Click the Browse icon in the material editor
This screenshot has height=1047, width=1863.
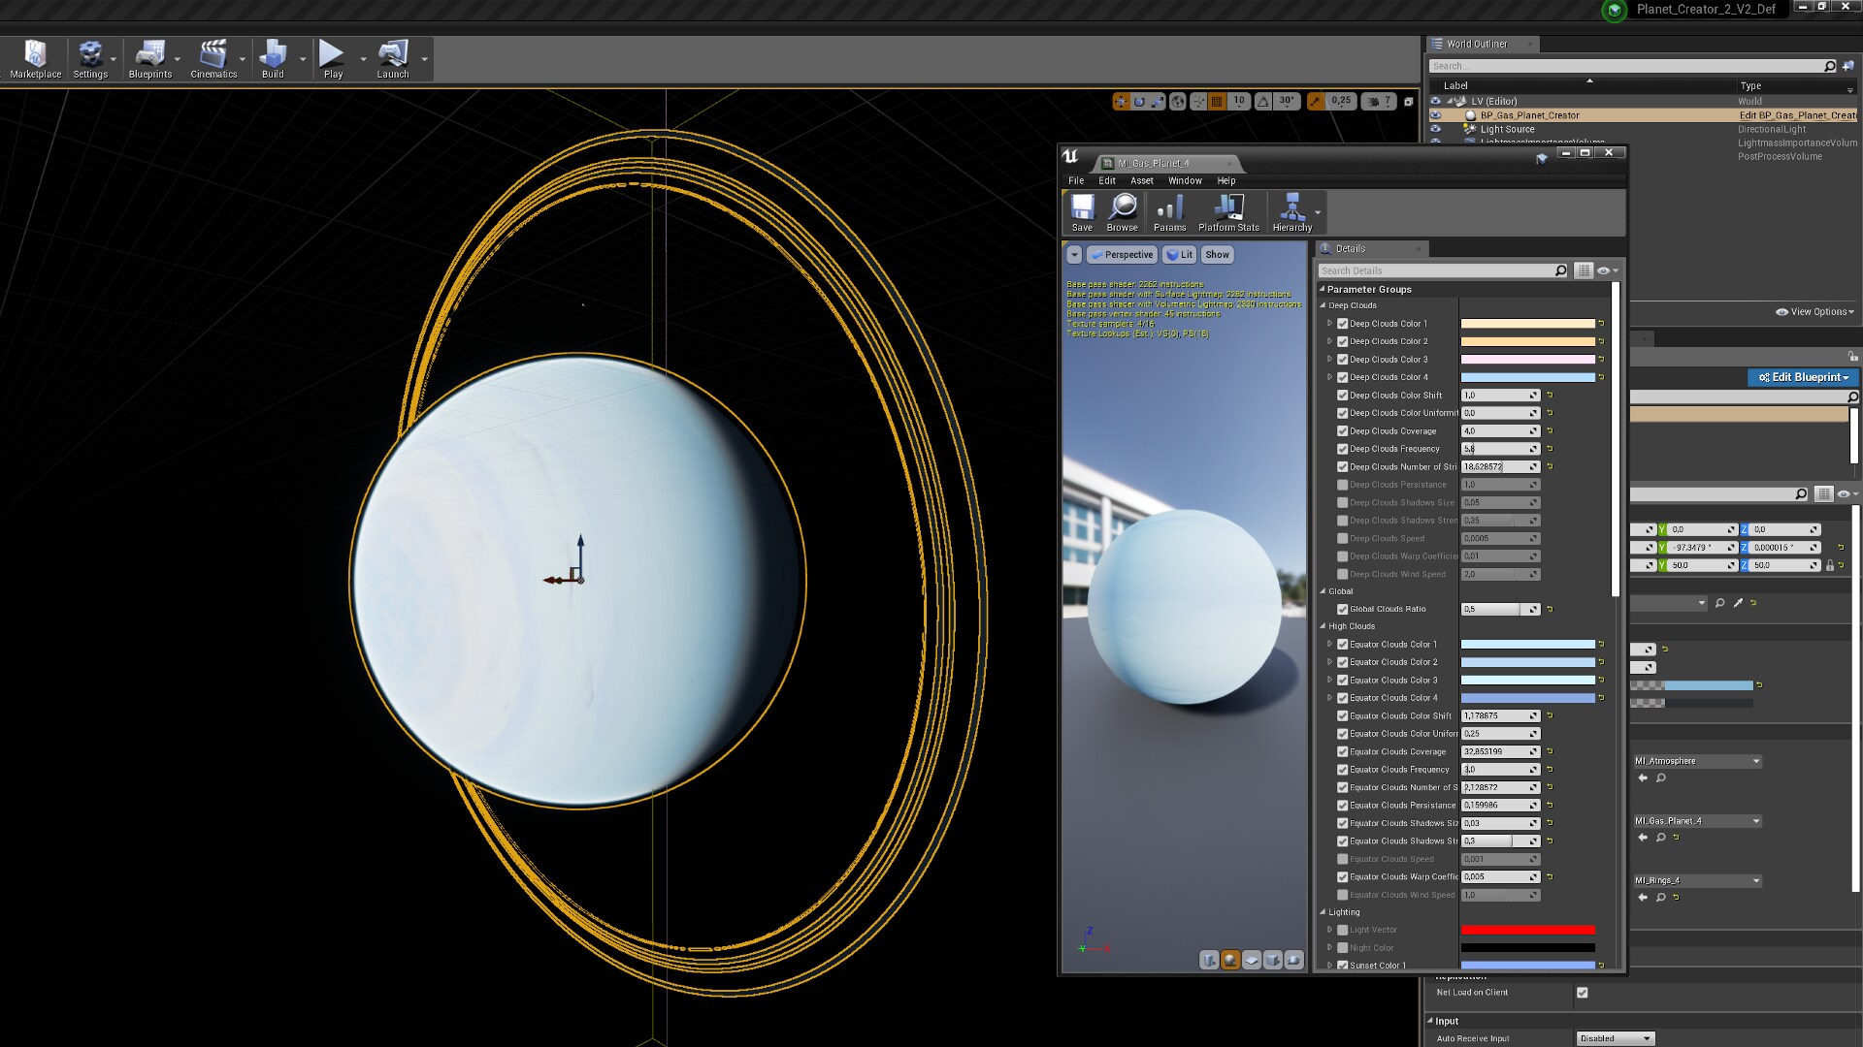(1123, 211)
